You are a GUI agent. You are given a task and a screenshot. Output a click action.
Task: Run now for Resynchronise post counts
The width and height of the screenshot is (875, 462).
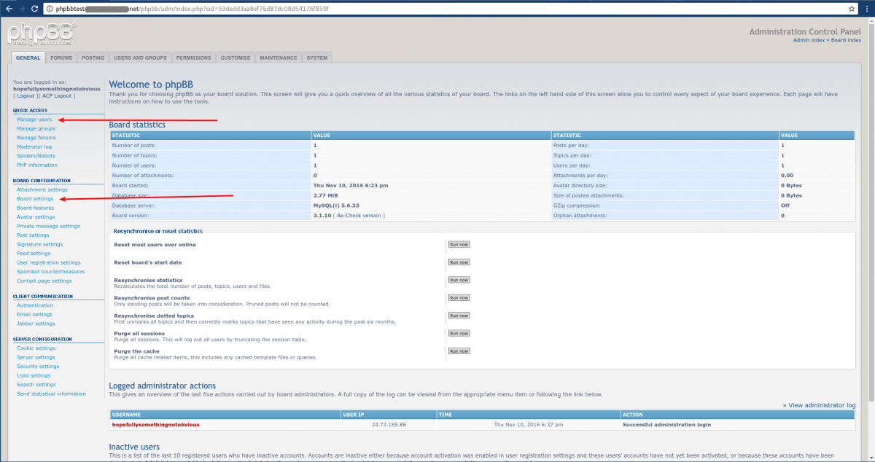pos(459,298)
